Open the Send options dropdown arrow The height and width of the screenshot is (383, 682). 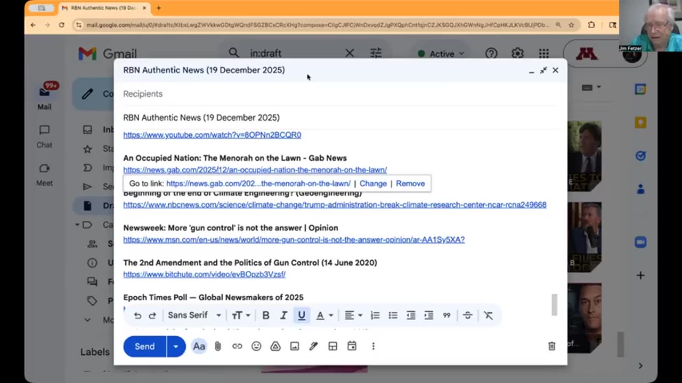tap(176, 346)
